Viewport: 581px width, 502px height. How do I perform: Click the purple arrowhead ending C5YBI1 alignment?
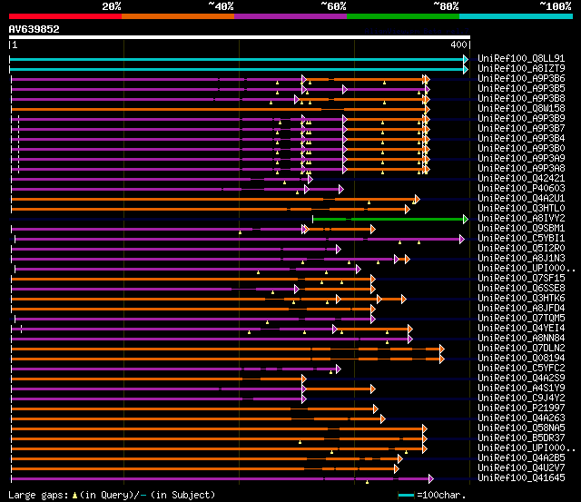(462, 240)
